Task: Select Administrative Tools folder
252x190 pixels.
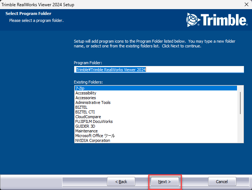Action: tap(93, 102)
